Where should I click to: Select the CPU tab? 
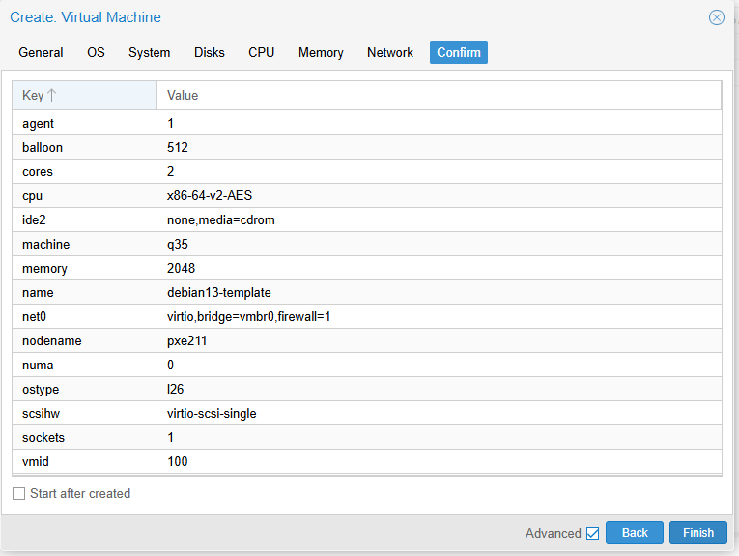(x=261, y=52)
